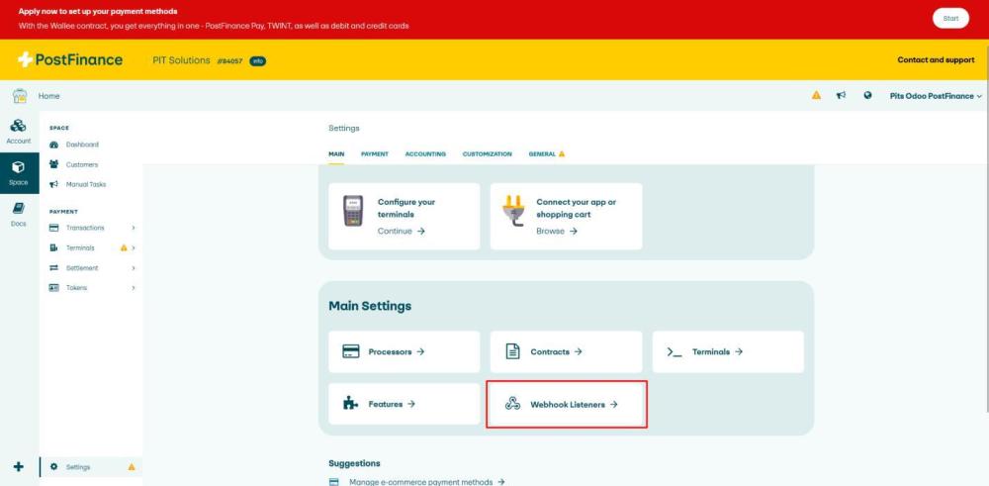Screen dimensions: 989x486
Task: Open Customers in the sidebar
Action: coord(82,164)
